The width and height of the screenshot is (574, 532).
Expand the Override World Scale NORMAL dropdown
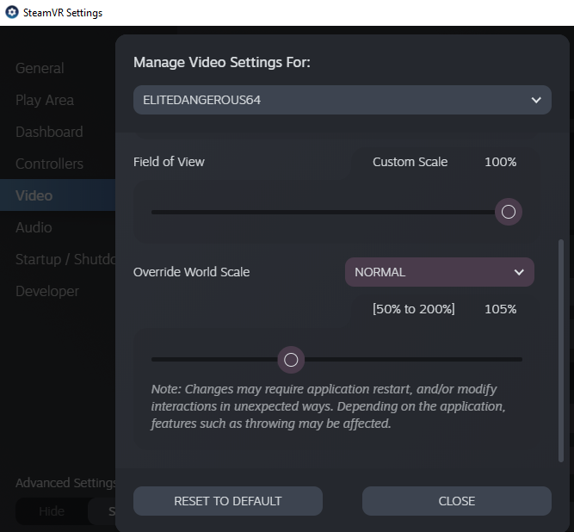click(439, 272)
